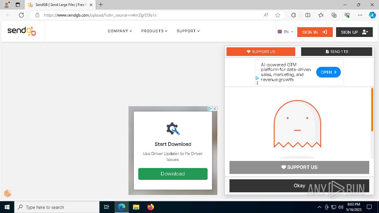This screenshot has width=379, height=213.
Task: Click Start Download heading in ad
Action: coord(173,144)
